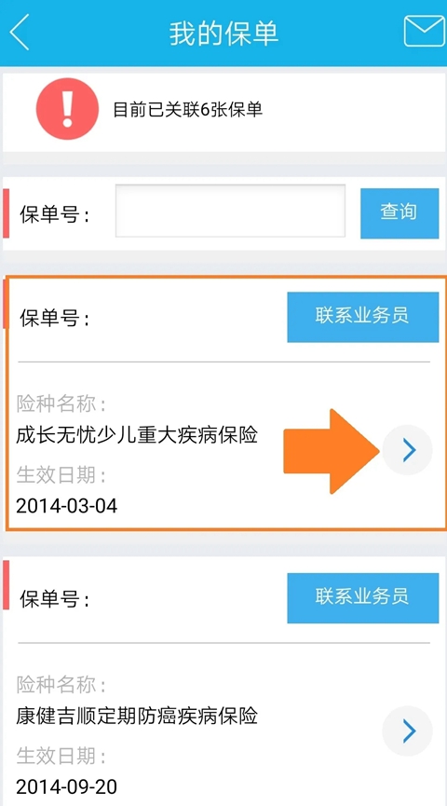Tap 保单号 label in second policy card
The image size is (447, 806).
tap(54, 599)
